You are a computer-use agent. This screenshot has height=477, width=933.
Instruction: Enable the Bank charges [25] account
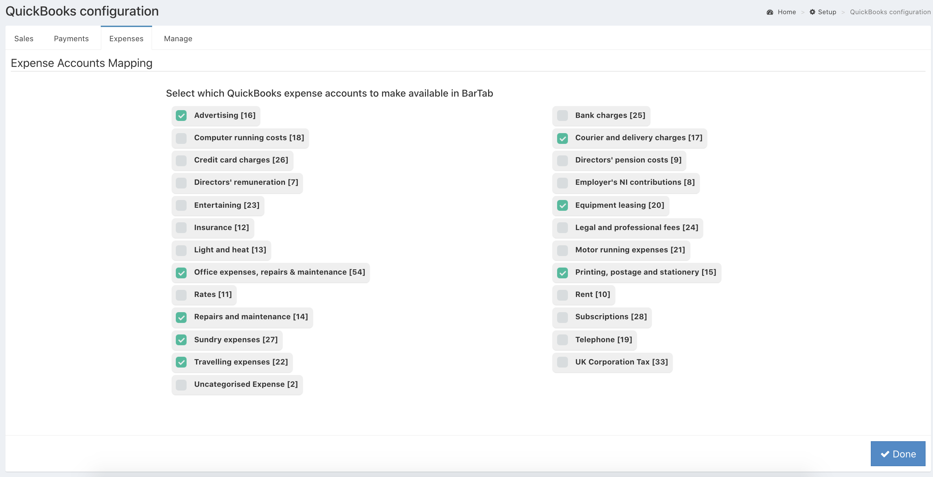(x=562, y=116)
